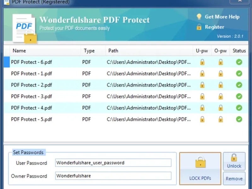
Task: Click the O-pw lock icon in PDF Protect - 4.pdf row
Action: pyautogui.click(x=221, y=108)
